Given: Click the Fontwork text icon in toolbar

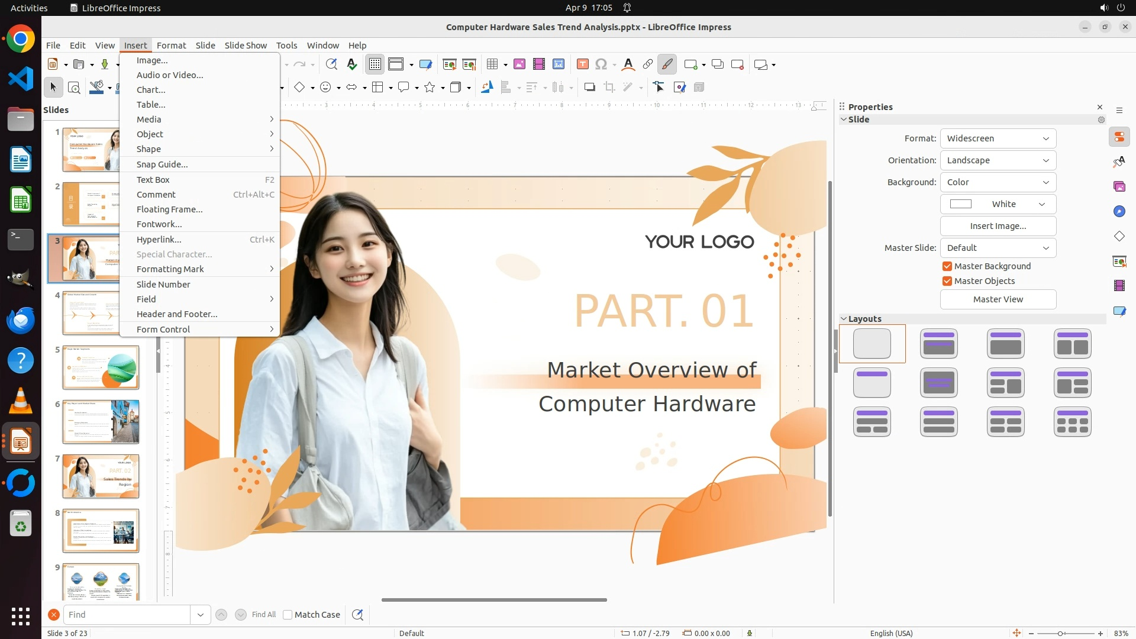Looking at the screenshot, I should pyautogui.click(x=628, y=64).
